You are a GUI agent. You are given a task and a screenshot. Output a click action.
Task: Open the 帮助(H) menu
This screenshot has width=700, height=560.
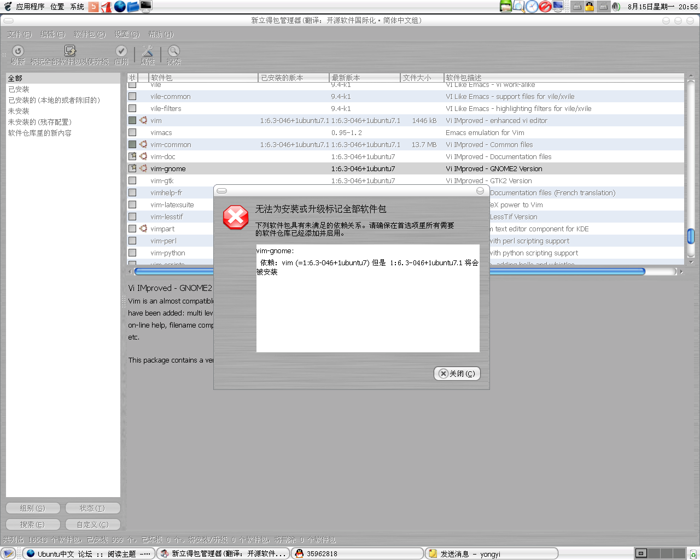tap(161, 34)
